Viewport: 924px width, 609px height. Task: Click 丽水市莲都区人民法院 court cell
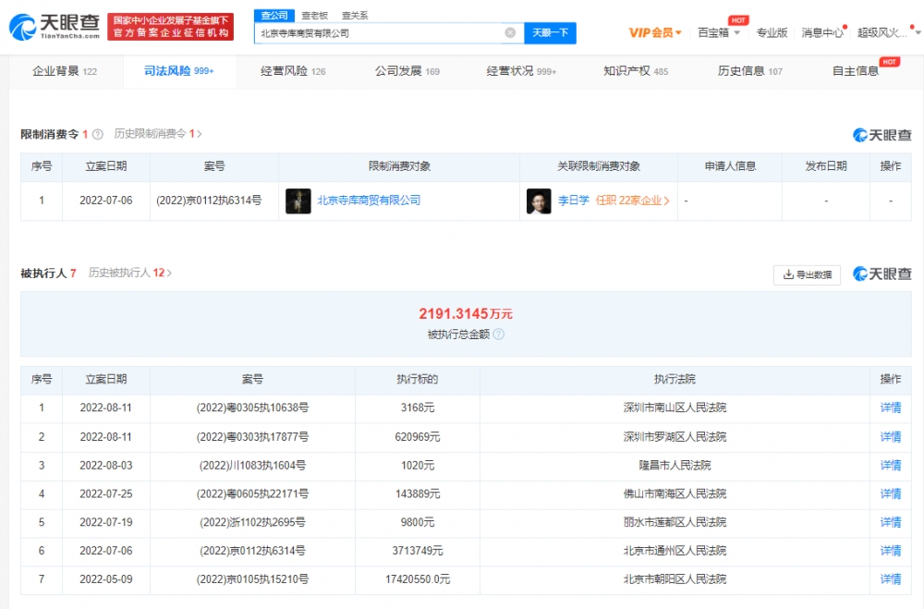[675, 522]
